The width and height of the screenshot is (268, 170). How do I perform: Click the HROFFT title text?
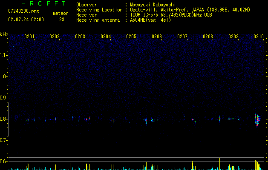coord(44,3)
